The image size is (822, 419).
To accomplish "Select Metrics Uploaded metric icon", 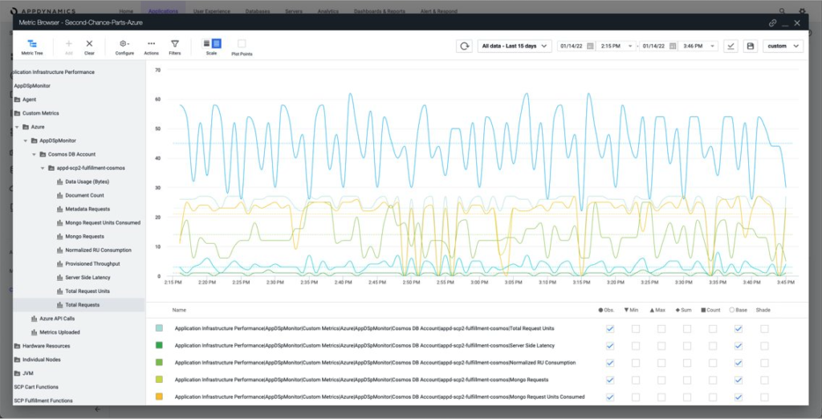I will point(34,332).
